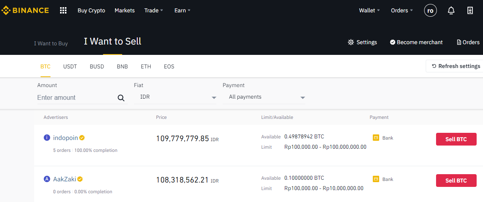Open the Earn dropdown menu
The width and height of the screenshot is (483, 202).
(x=182, y=10)
